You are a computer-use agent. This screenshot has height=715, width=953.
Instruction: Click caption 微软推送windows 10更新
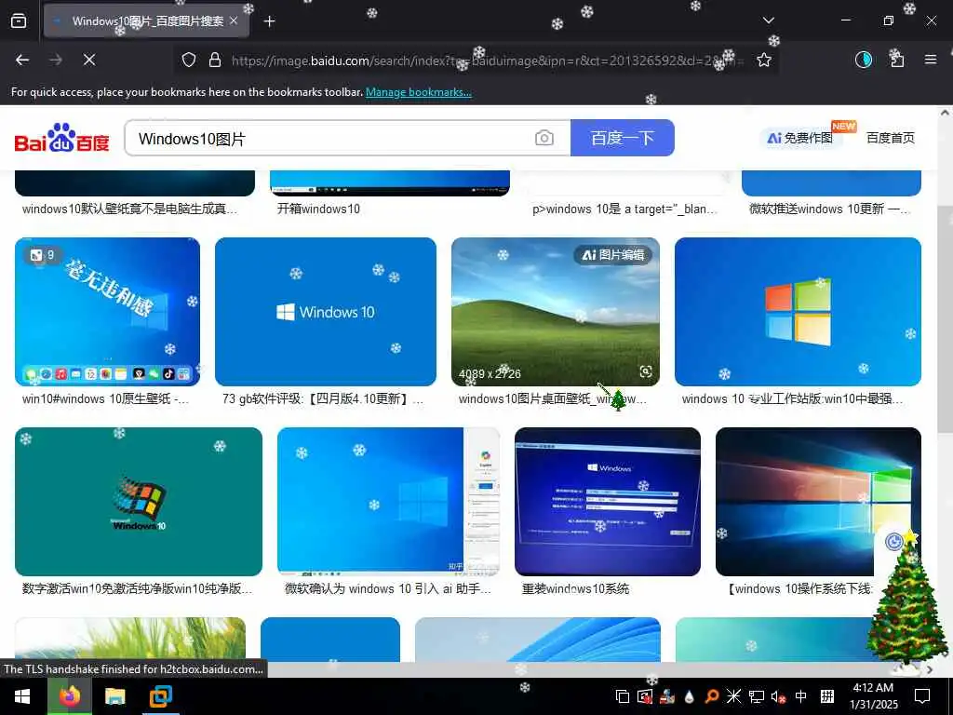coord(829,209)
